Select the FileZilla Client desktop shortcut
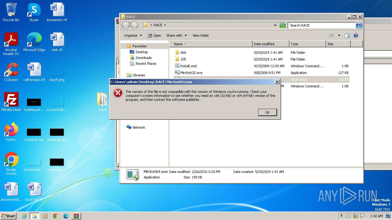The image size is (392, 220). point(11,102)
